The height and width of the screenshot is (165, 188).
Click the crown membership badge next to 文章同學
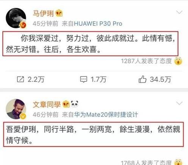(66, 104)
